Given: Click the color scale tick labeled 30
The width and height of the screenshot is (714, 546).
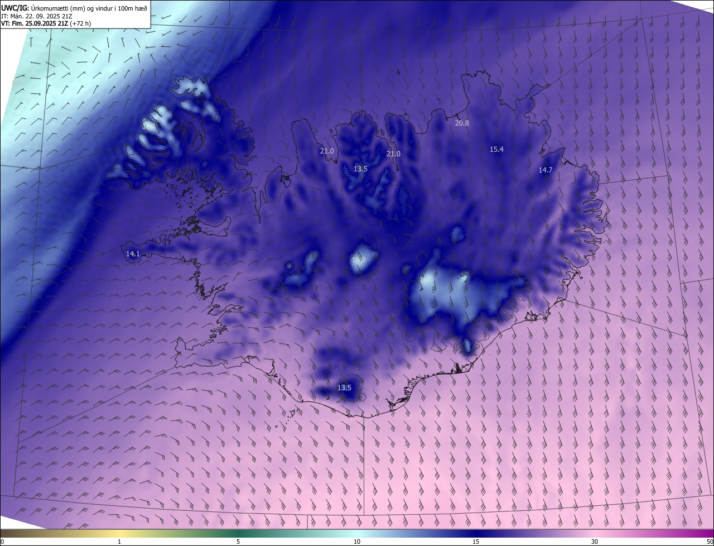Looking at the screenshot, I should [595, 542].
